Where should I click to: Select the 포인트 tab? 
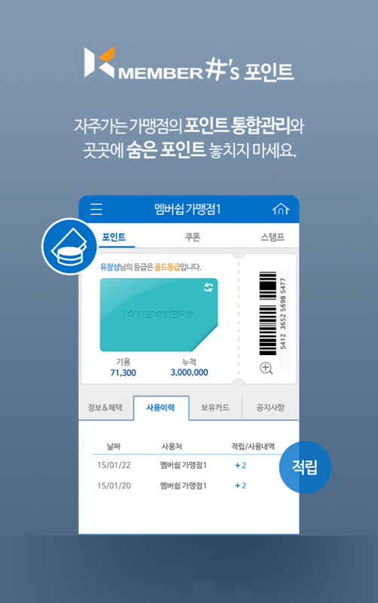(114, 237)
